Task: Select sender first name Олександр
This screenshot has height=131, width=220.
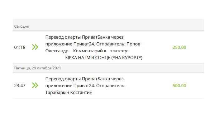Action: (x=57, y=51)
